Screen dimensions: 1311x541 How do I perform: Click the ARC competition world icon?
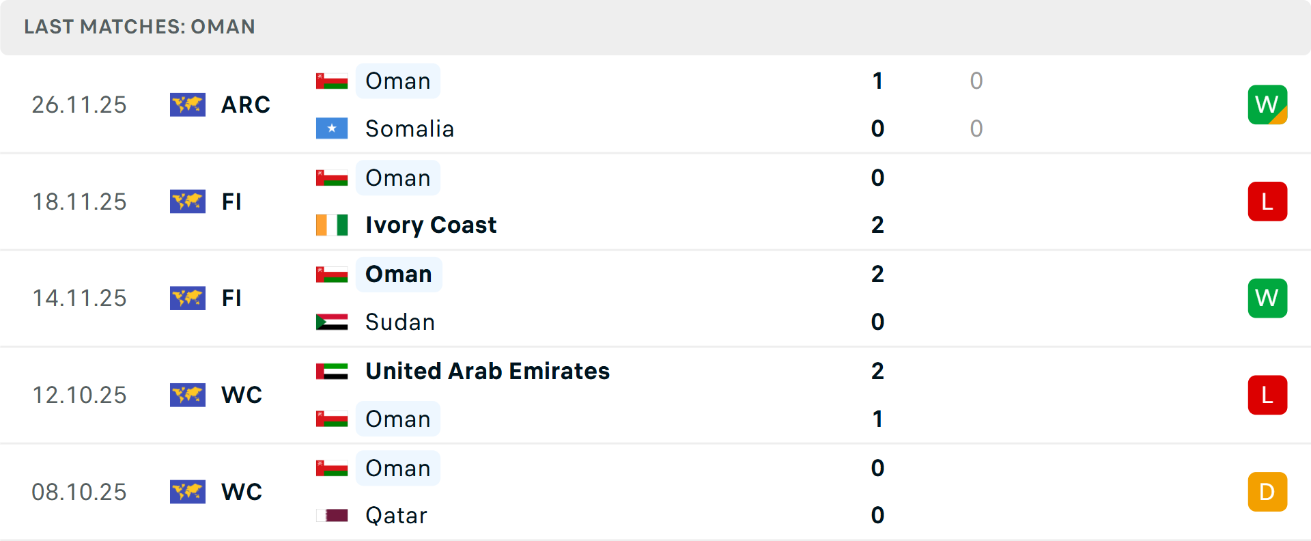click(x=188, y=105)
